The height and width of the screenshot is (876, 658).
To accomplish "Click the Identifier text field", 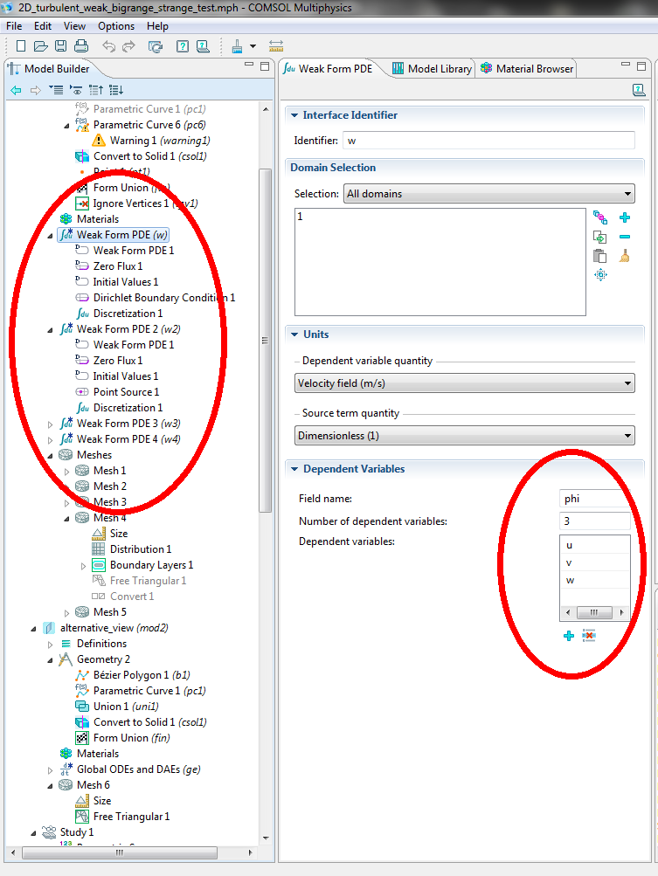I will [488, 141].
